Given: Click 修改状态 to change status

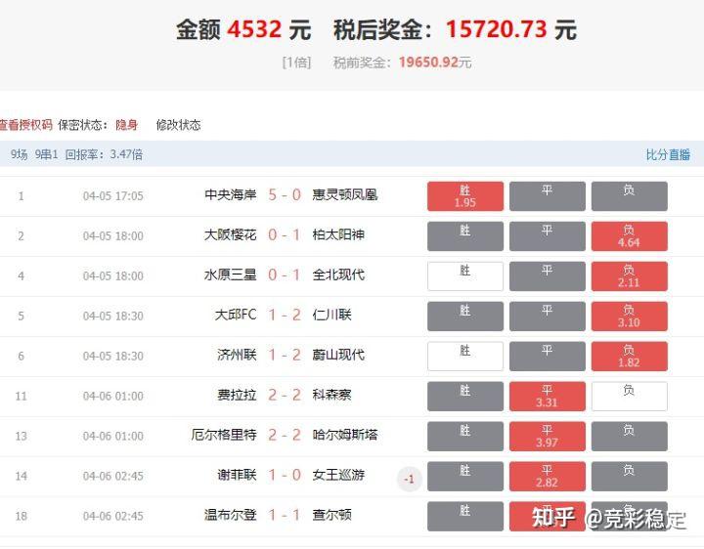Looking at the screenshot, I should pos(178,125).
